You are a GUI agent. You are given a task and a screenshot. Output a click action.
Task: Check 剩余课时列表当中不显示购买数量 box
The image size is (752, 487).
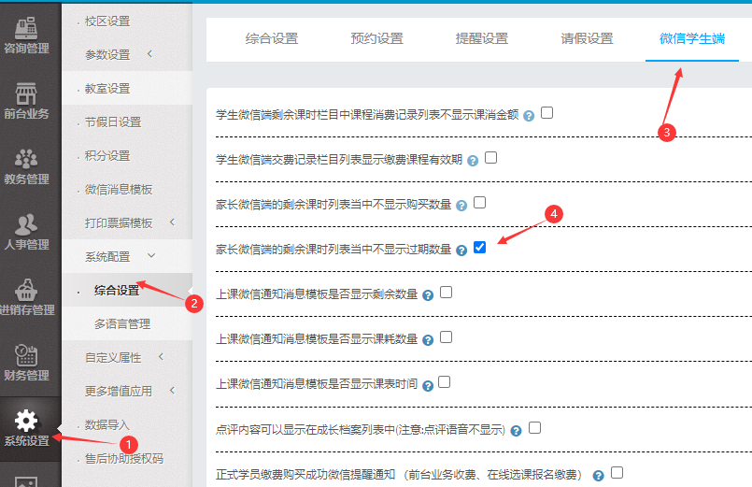point(479,203)
